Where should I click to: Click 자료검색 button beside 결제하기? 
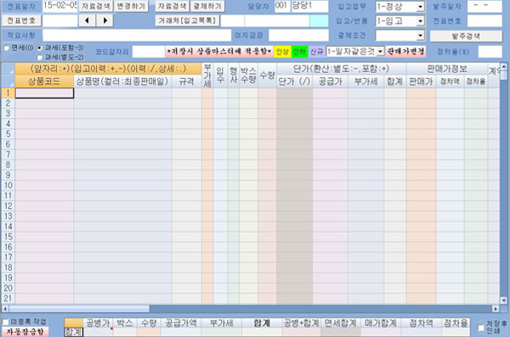pyautogui.click(x=172, y=6)
